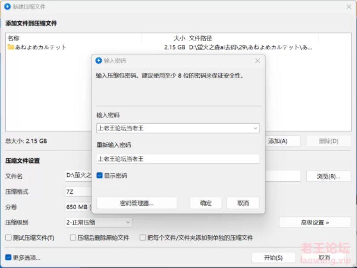Click into the 重新输入密码 text field
The width and height of the screenshot is (357, 268).
tap(178, 159)
